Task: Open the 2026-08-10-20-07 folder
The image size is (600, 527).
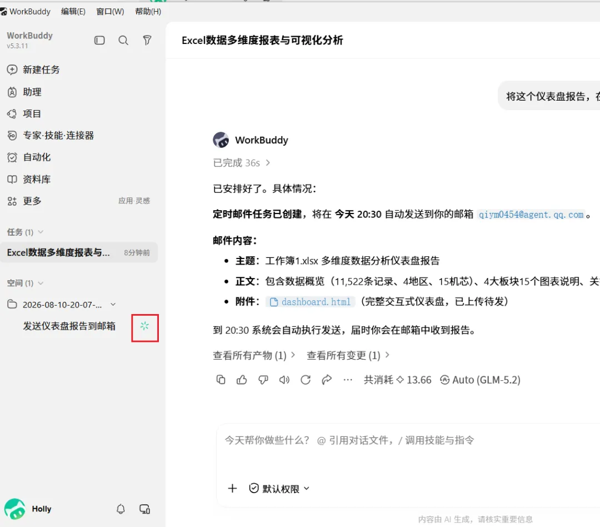Action: coord(61,305)
